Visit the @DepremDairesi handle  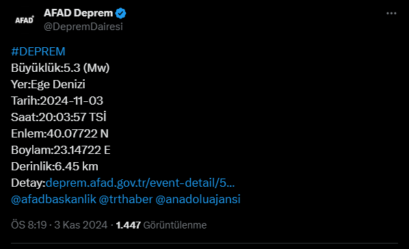(83, 27)
